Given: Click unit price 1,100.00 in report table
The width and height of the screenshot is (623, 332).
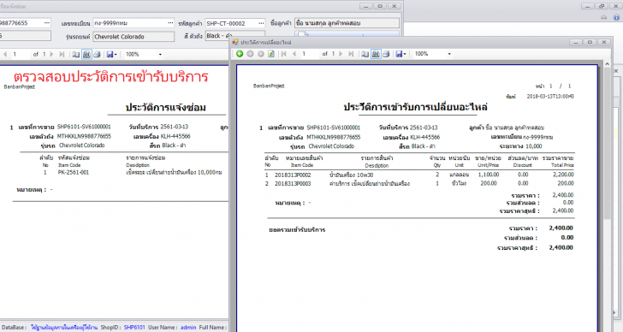Looking at the screenshot, I should 489,175.
